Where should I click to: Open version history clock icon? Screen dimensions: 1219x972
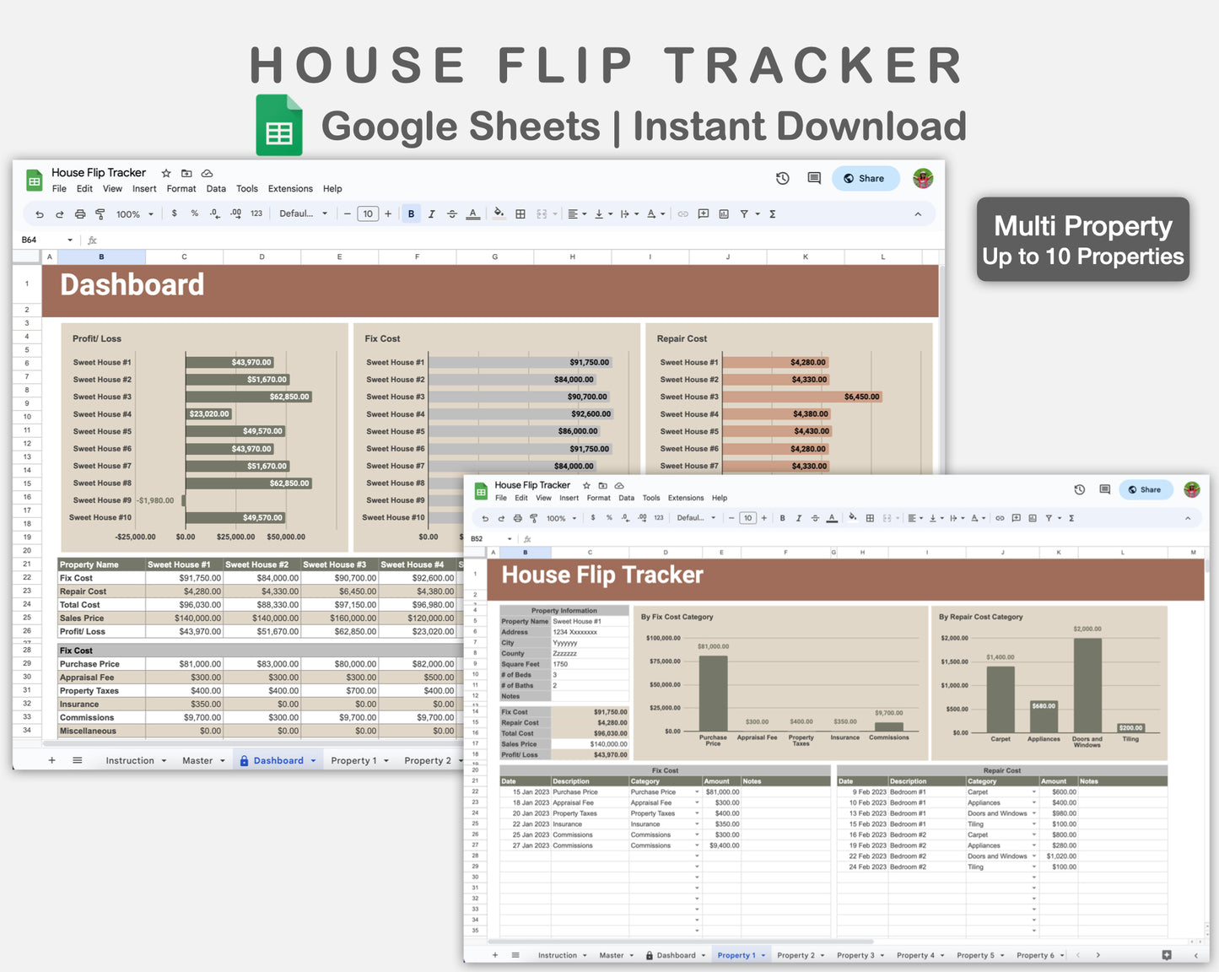point(782,178)
